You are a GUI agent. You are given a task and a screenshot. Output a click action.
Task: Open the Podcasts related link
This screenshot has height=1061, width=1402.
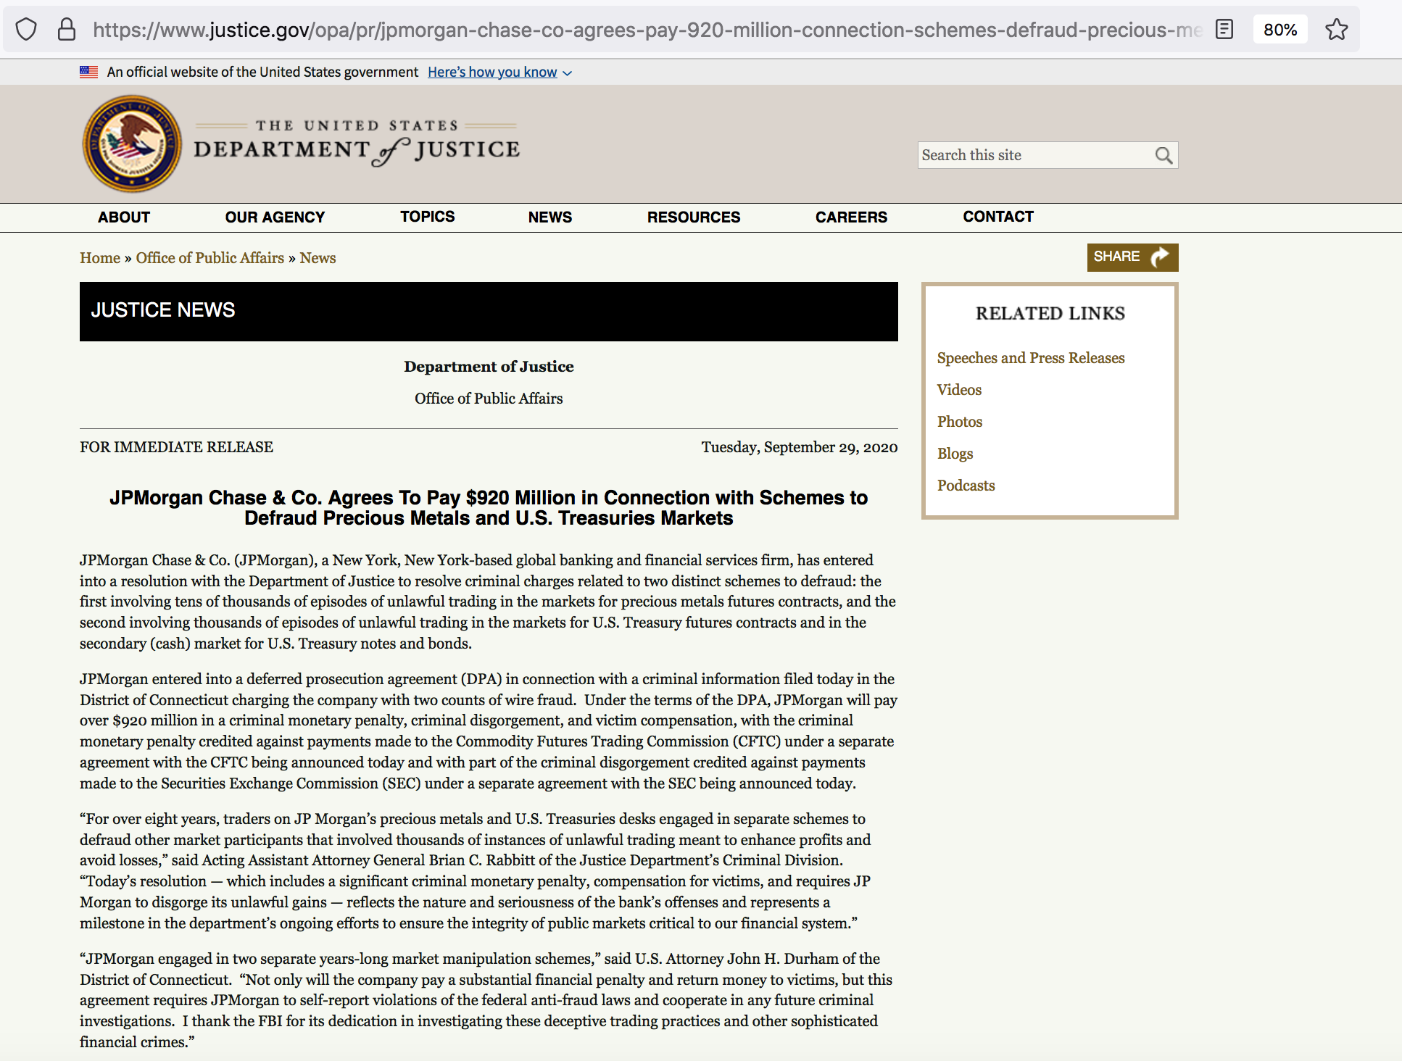[966, 486]
